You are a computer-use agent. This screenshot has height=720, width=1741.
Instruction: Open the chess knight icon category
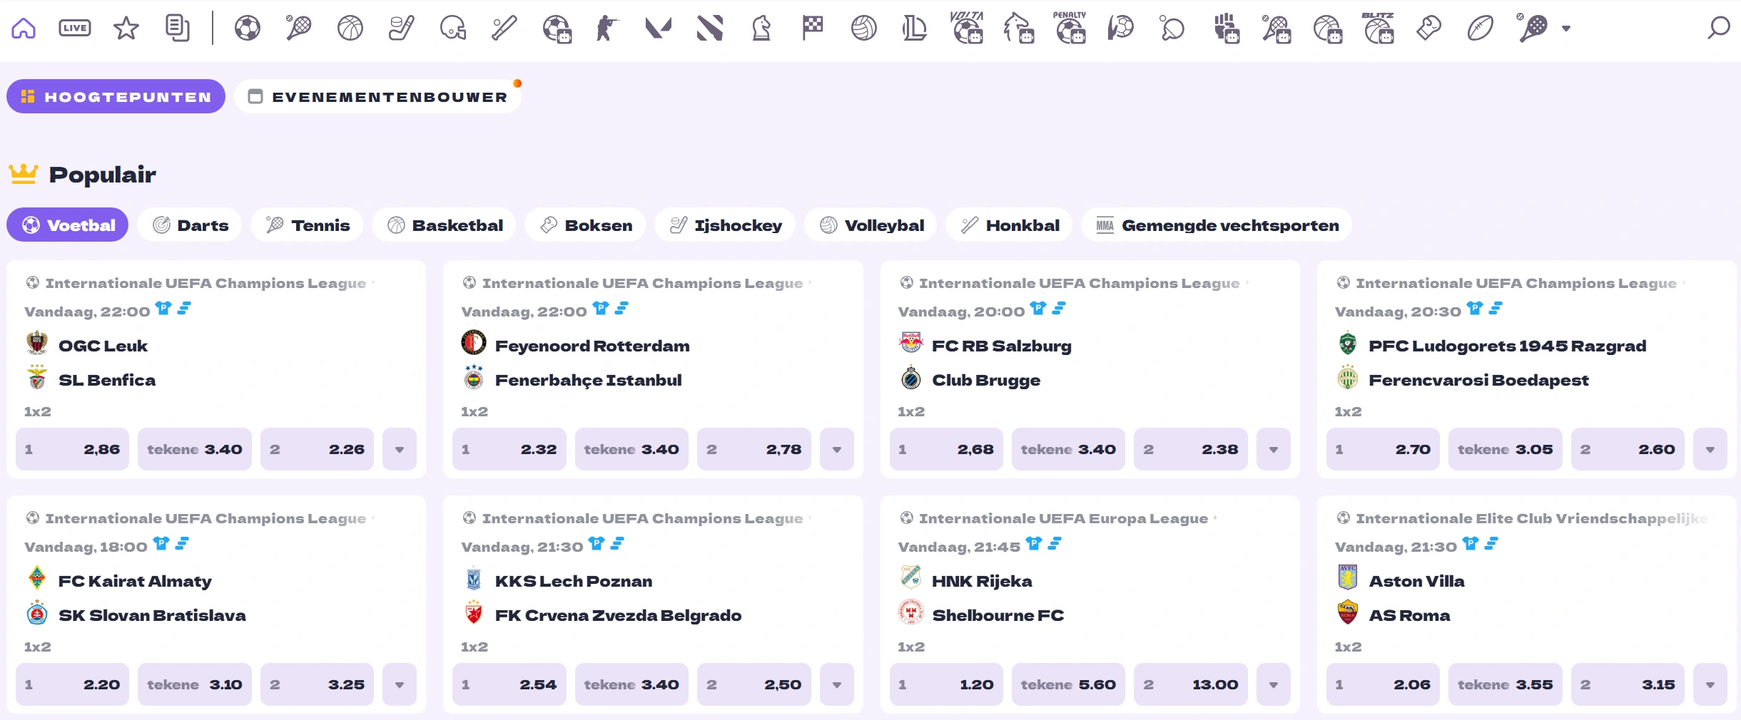[761, 29]
